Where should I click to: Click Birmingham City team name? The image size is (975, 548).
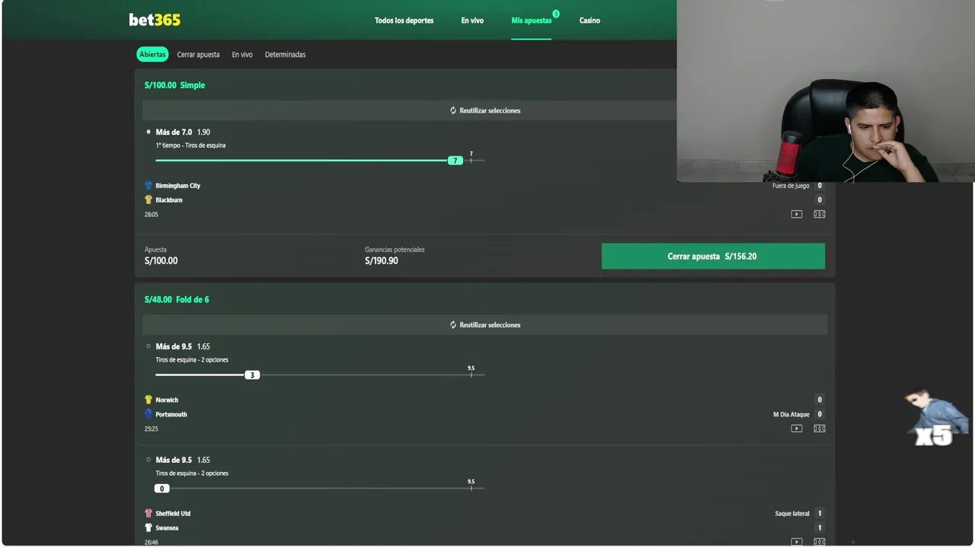(178, 186)
